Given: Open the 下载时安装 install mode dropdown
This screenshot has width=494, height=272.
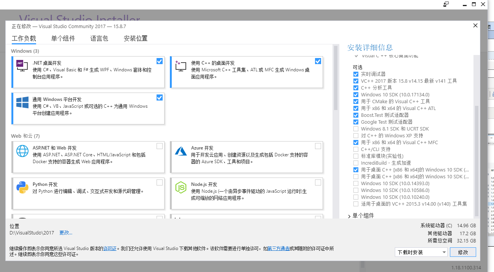Looking at the screenshot, I should point(421,252).
